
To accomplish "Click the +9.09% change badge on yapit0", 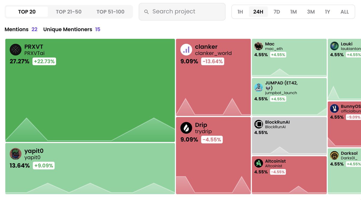I will pos(44,165).
